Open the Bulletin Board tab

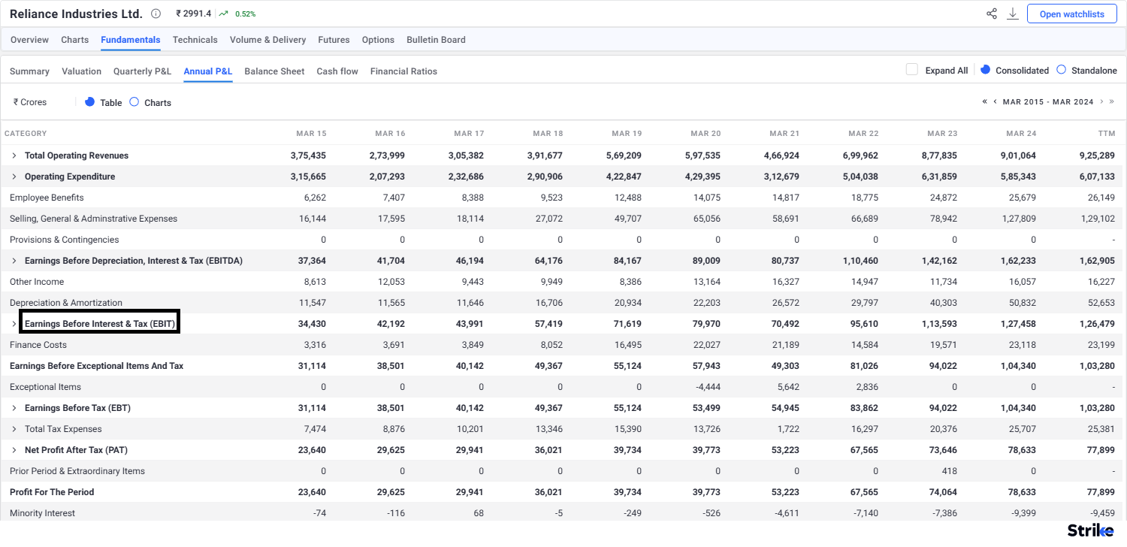[436, 40]
